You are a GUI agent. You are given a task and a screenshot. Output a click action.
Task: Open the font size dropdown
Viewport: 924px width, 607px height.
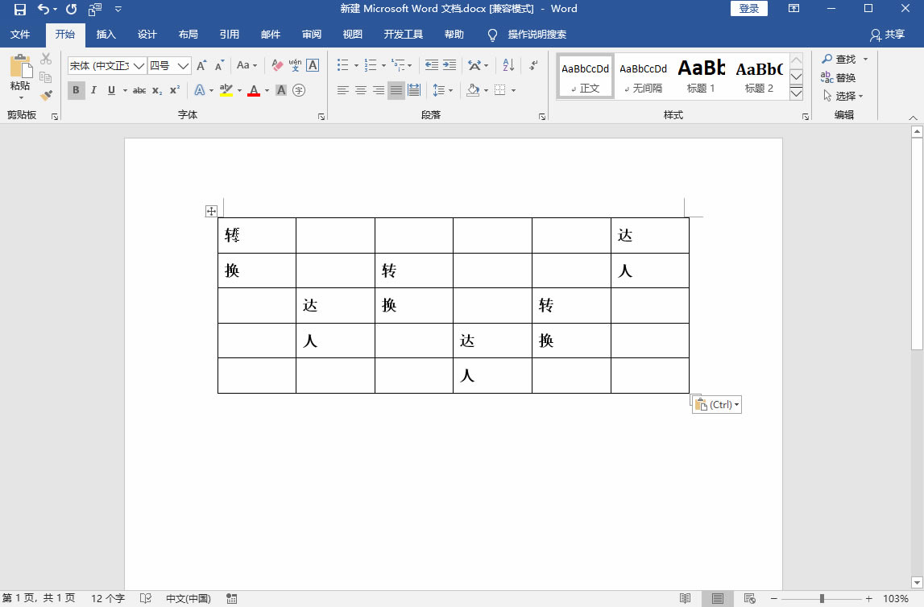click(x=183, y=65)
